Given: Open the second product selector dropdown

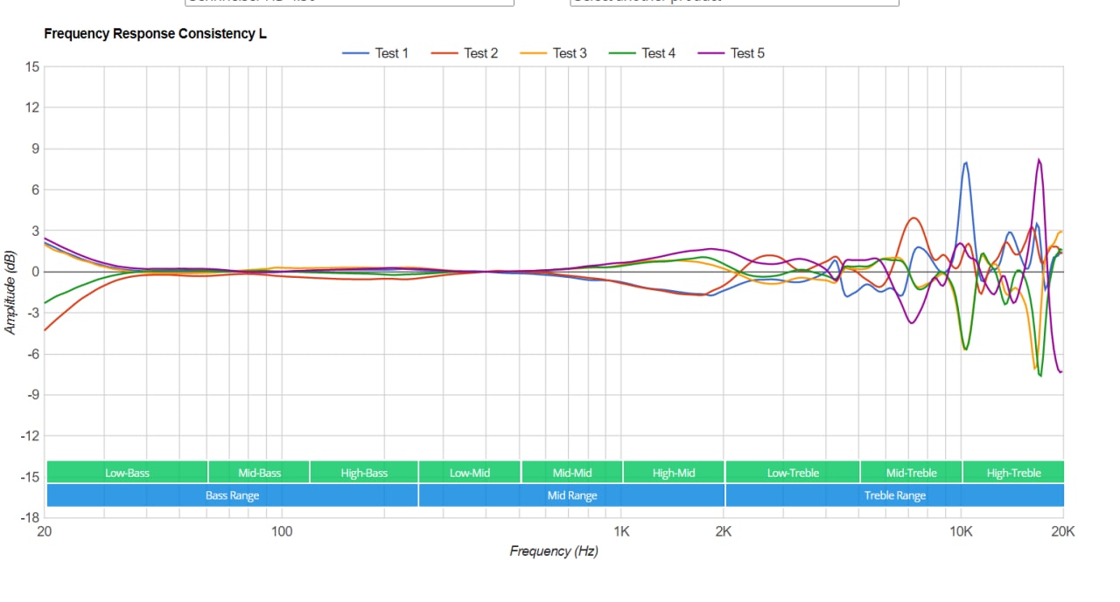Looking at the screenshot, I should [734, 3].
